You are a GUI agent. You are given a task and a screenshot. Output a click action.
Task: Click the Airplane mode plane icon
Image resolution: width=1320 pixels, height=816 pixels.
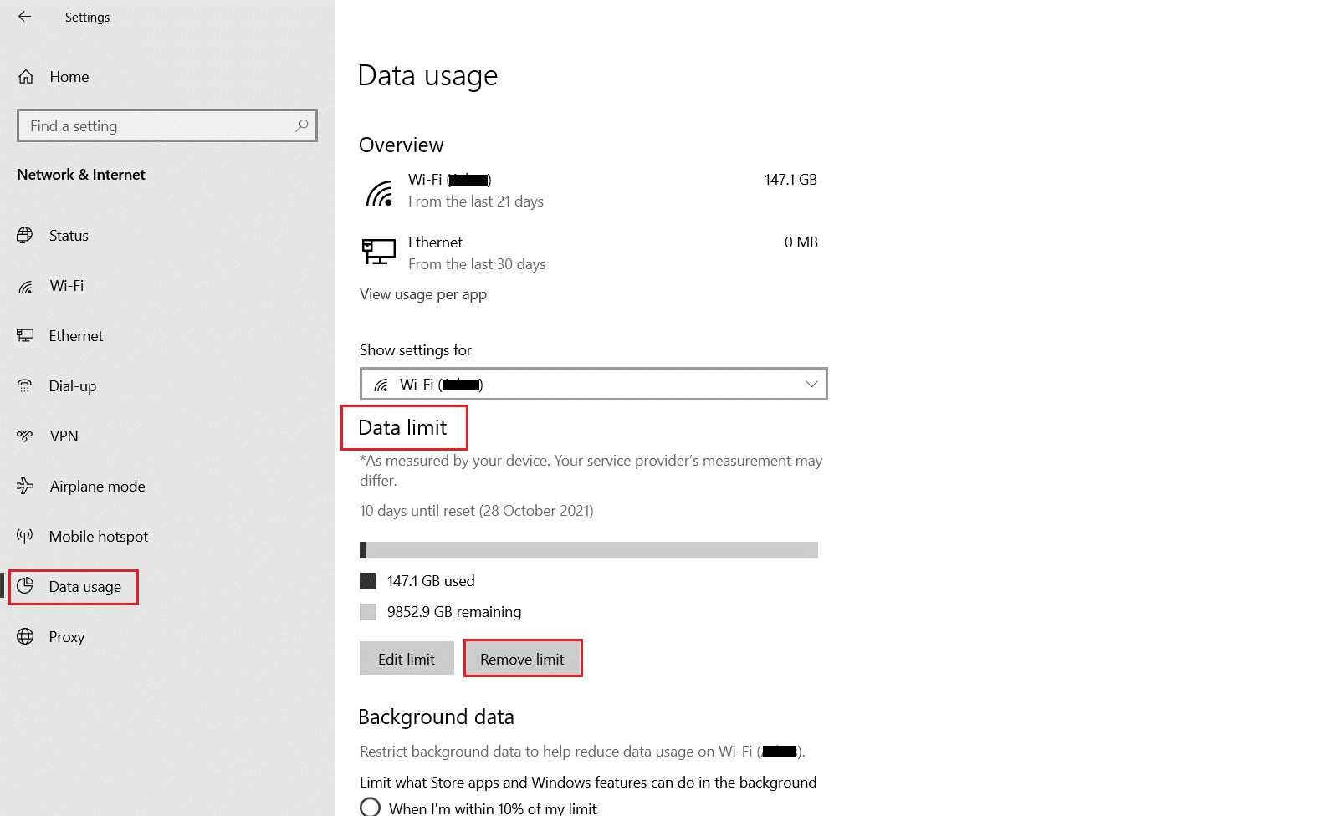tap(25, 487)
